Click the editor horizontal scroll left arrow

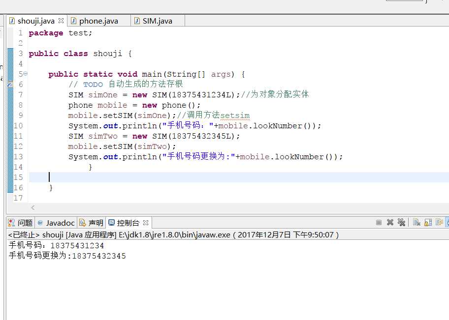pos(32,207)
